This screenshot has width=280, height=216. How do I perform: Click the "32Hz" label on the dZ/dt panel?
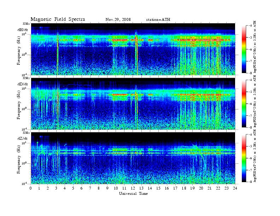pos(26,133)
